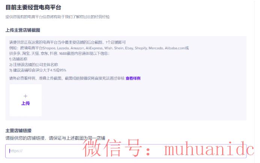Click the line 2) 注册该店铺的公司主体名称
Viewport: 260px width, 163px height.
point(34,65)
